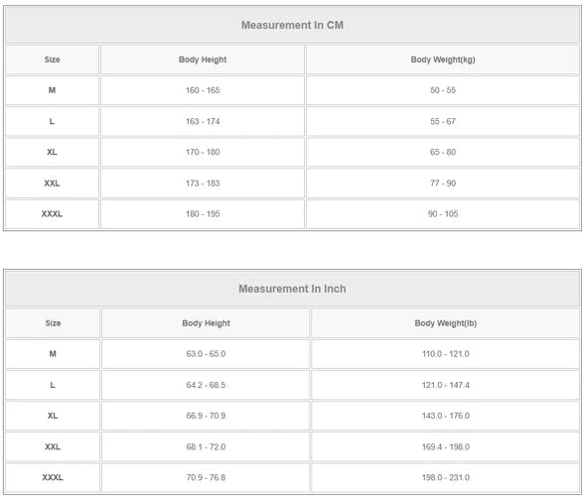Click the 180 - 195 height cell

203,214
